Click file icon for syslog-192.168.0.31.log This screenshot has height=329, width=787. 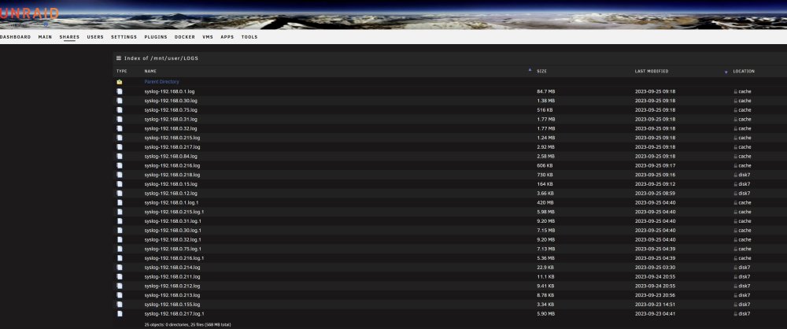coord(120,119)
